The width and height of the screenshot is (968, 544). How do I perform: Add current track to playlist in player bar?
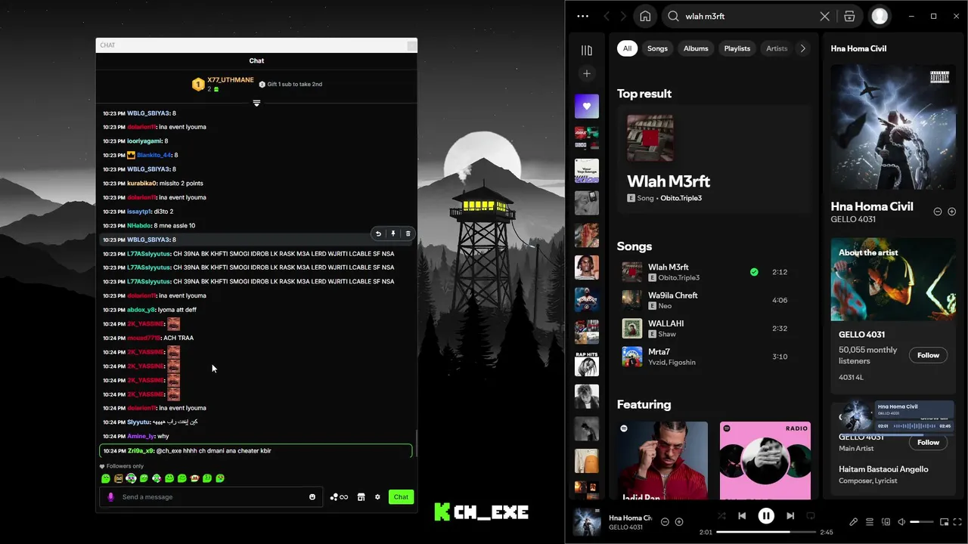679,522
